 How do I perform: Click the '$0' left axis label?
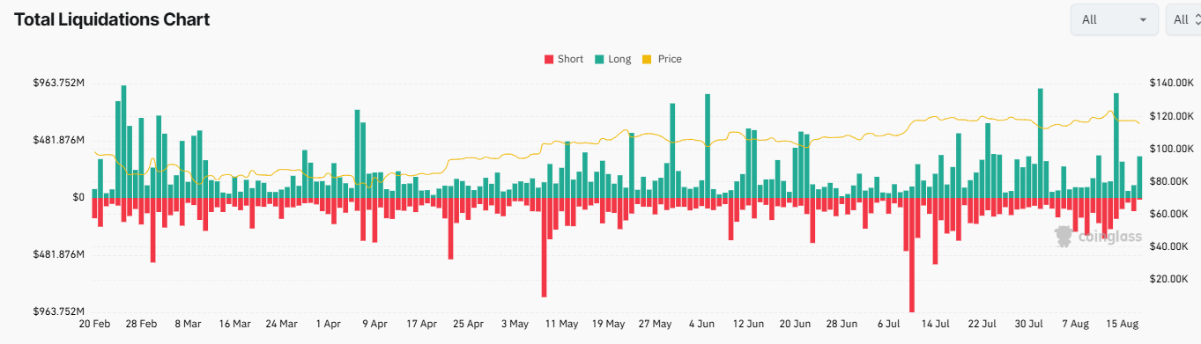[78, 197]
